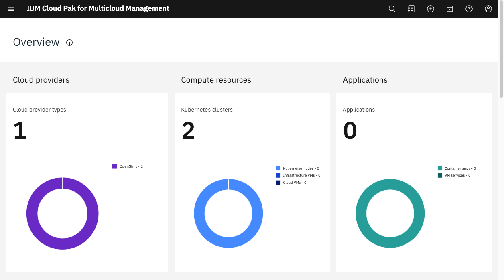The height and width of the screenshot is (280, 504).
Task: Select the Overview page title
Action: click(36, 42)
